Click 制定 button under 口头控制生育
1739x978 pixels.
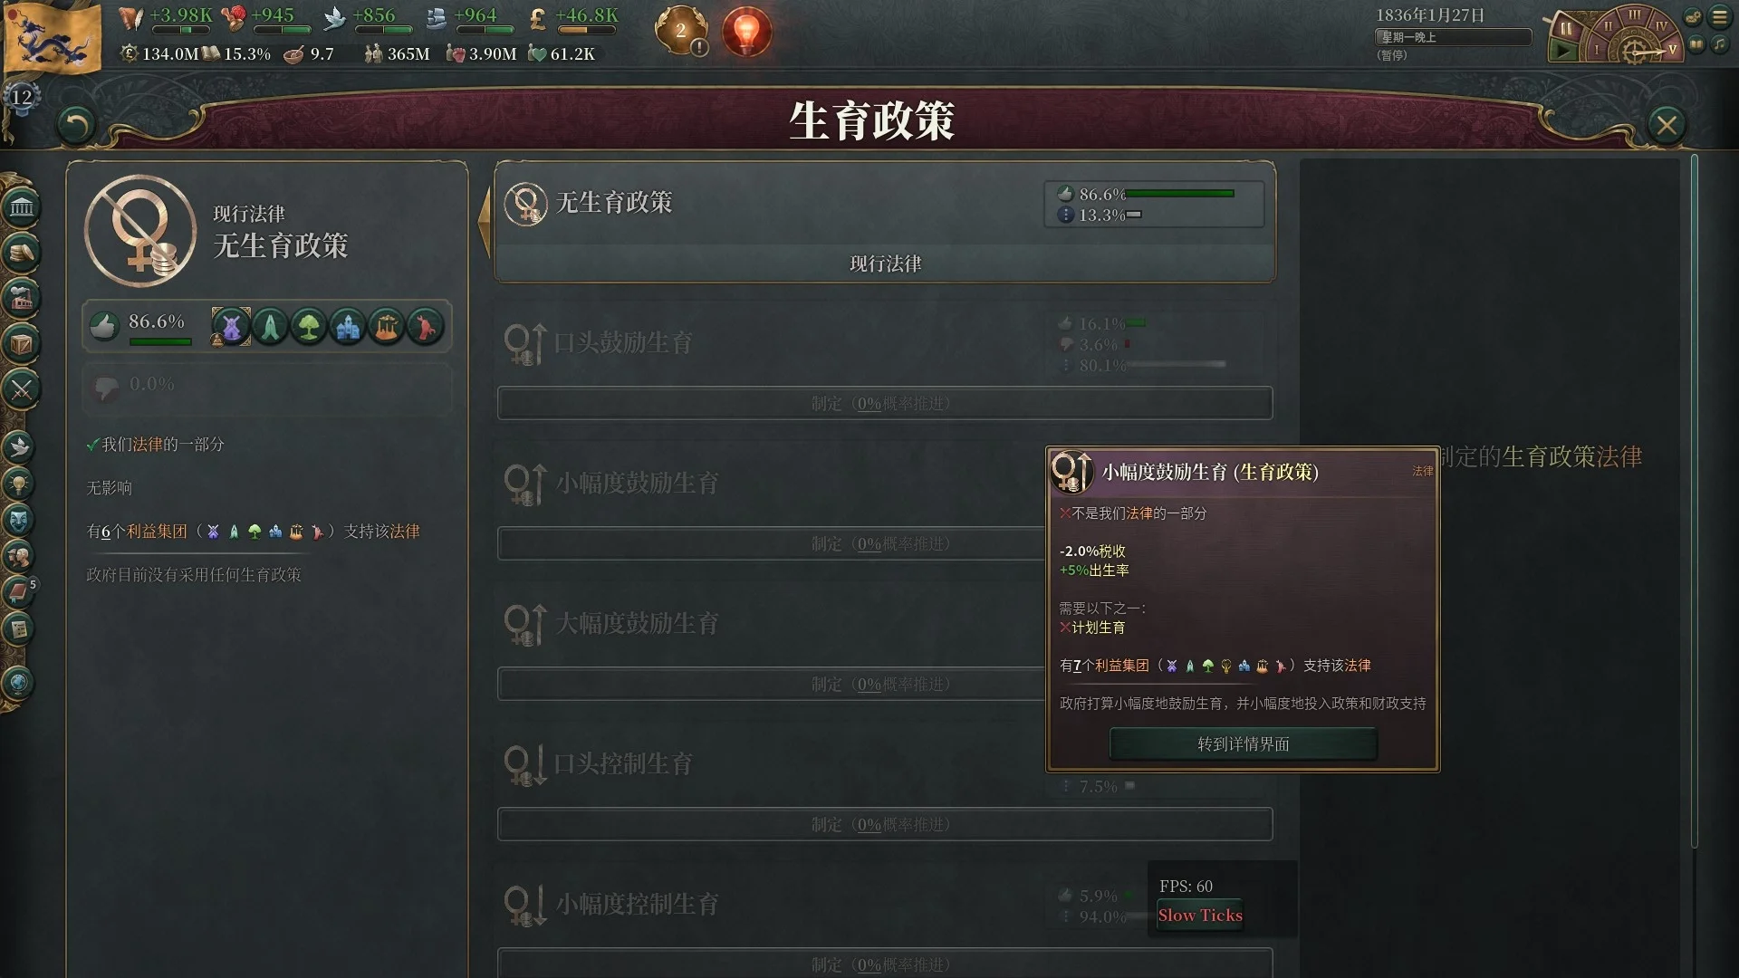[885, 824]
